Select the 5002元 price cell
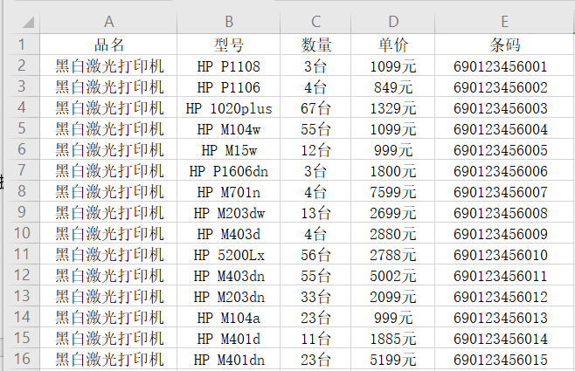This screenshot has width=575, height=371. pyautogui.click(x=393, y=276)
